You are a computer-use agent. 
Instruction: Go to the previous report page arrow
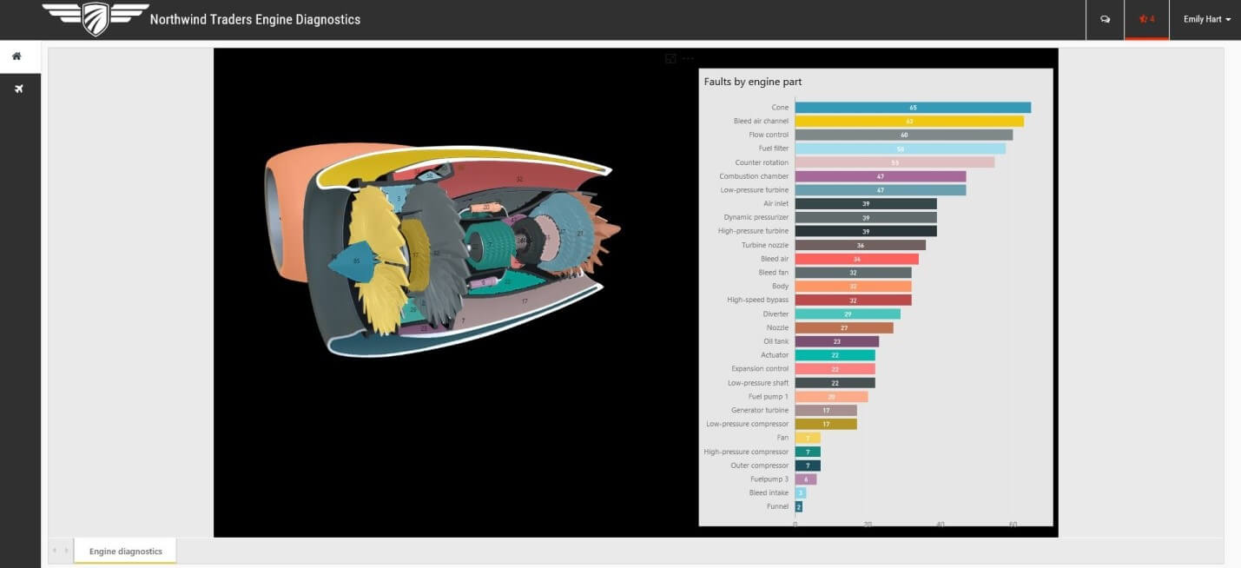55,551
